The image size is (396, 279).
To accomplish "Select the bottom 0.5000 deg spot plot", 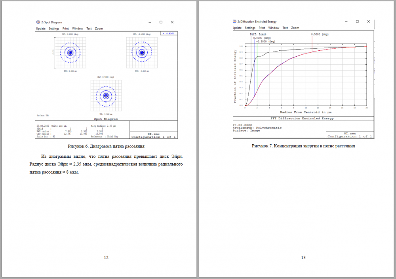I will click(x=106, y=96).
